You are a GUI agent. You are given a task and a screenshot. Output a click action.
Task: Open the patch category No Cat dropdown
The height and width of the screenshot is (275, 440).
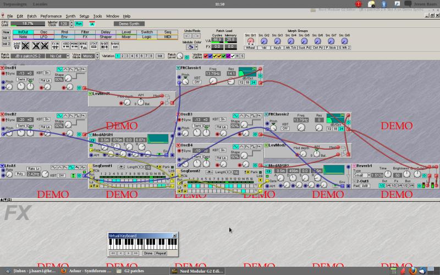point(68,56)
